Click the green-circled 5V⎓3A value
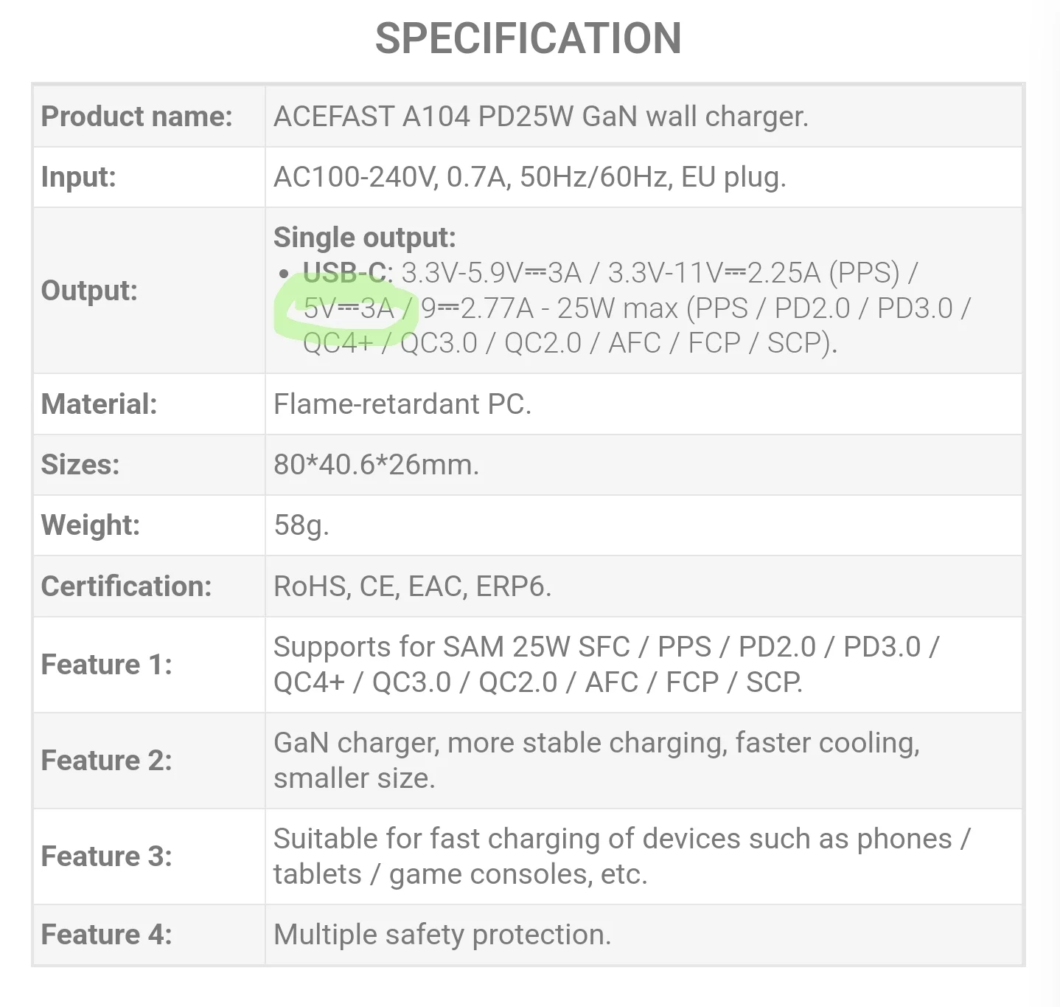 coord(349,308)
